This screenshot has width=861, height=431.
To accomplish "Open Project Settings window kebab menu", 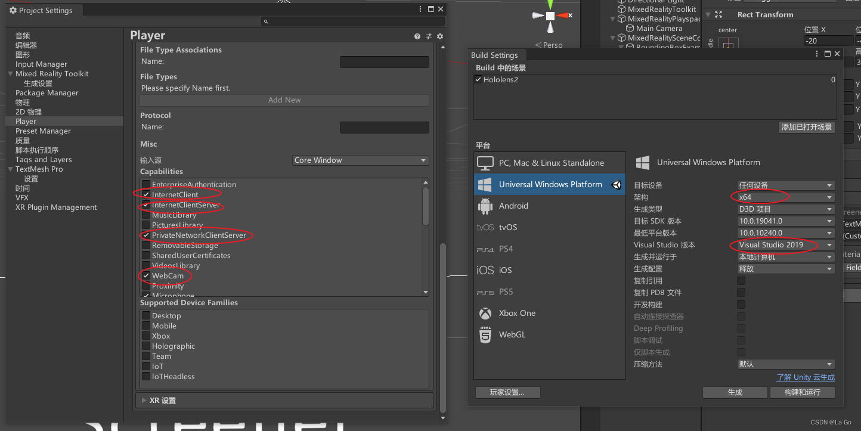I will pos(421,9).
